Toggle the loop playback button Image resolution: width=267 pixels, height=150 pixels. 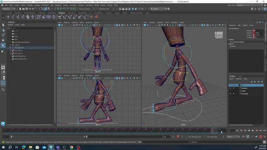(x=243, y=137)
